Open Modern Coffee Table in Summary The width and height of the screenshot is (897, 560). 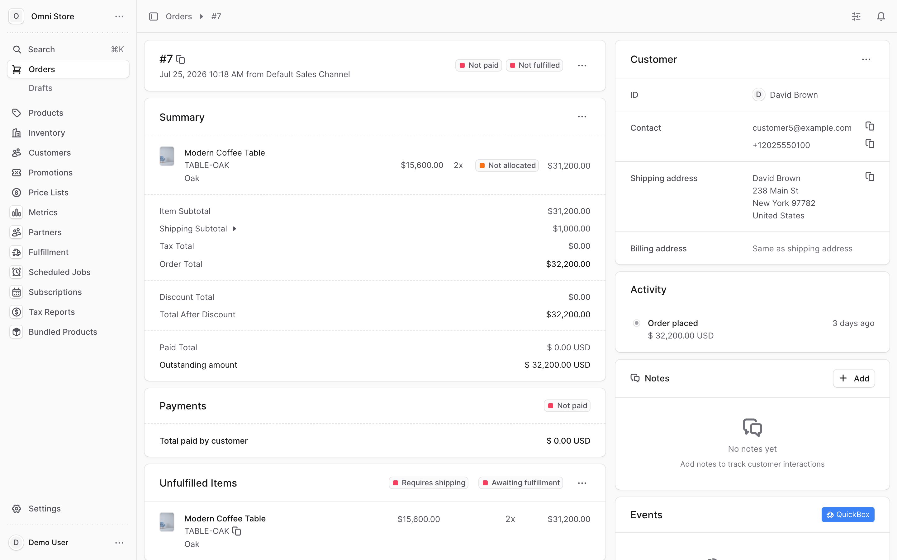point(225,152)
